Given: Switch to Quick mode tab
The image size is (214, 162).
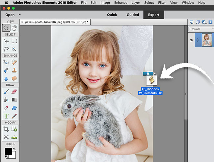Looking at the screenshot, I should (112, 15).
